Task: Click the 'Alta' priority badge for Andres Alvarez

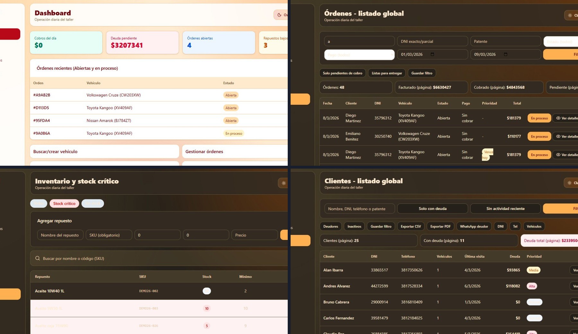Action: coord(532,286)
